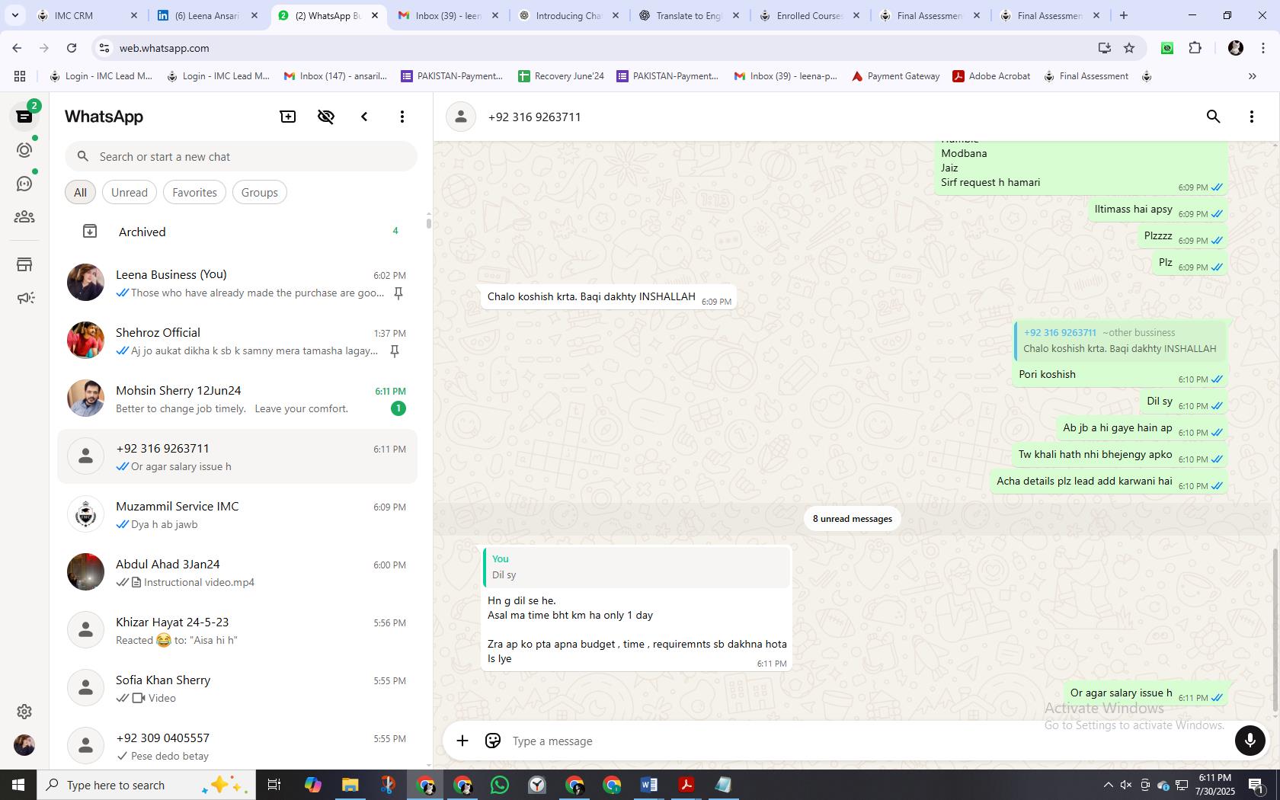The image size is (1280, 800).
Task: Open Communities icon in sidebar
Action: 24,217
